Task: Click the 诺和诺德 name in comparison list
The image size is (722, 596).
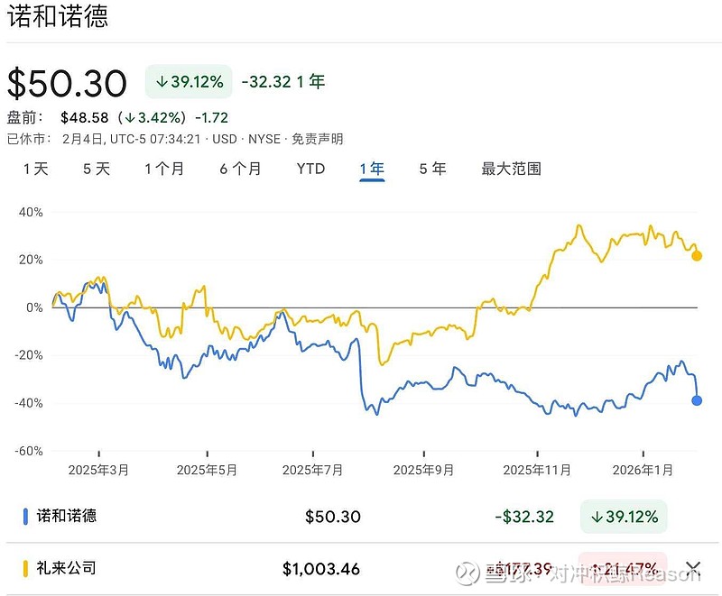Action: (67, 517)
